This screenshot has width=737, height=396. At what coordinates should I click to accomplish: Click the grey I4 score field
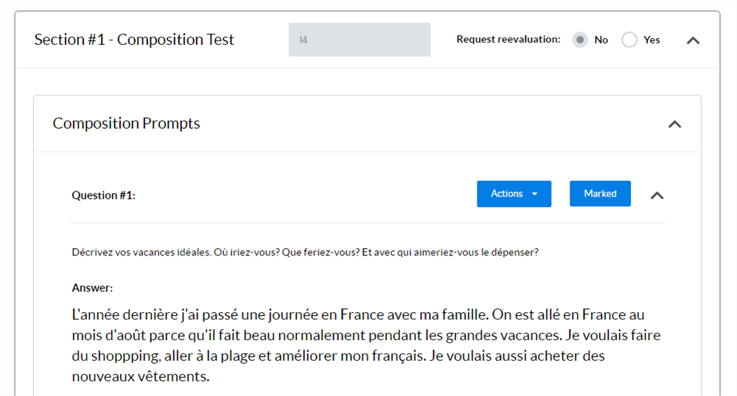click(359, 40)
